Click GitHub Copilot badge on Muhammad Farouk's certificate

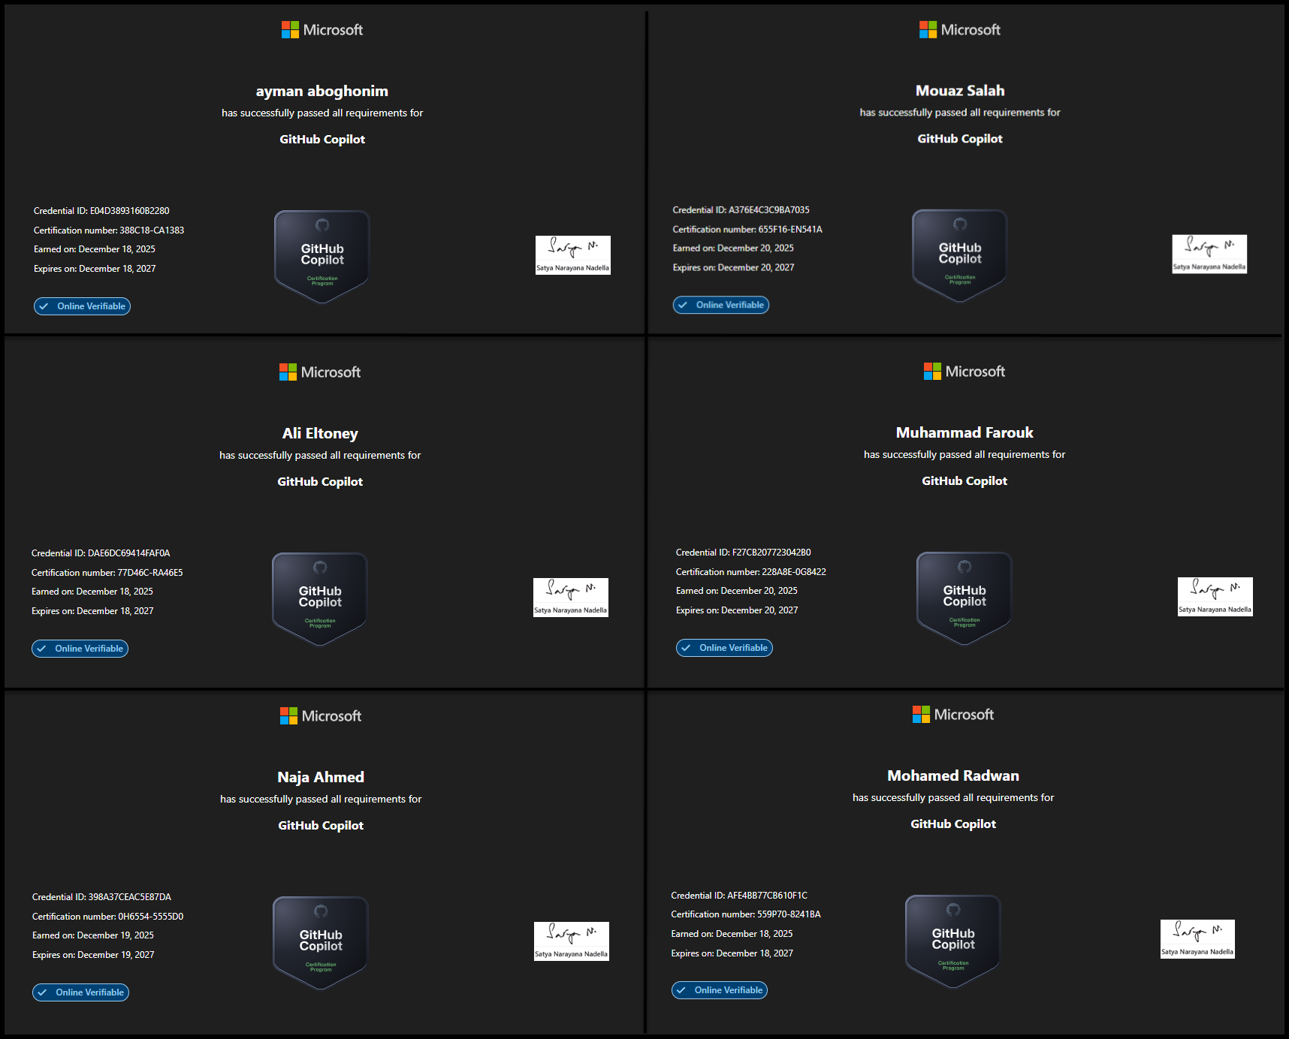964,598
